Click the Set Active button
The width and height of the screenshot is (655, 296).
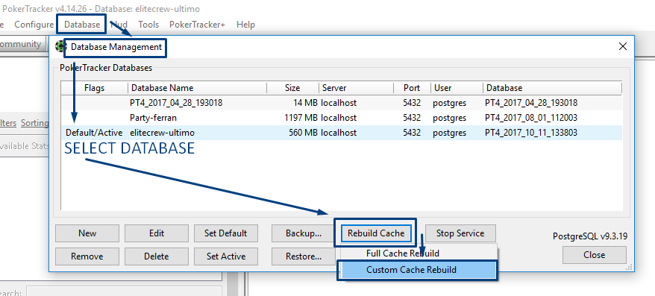tap(226, 256)
